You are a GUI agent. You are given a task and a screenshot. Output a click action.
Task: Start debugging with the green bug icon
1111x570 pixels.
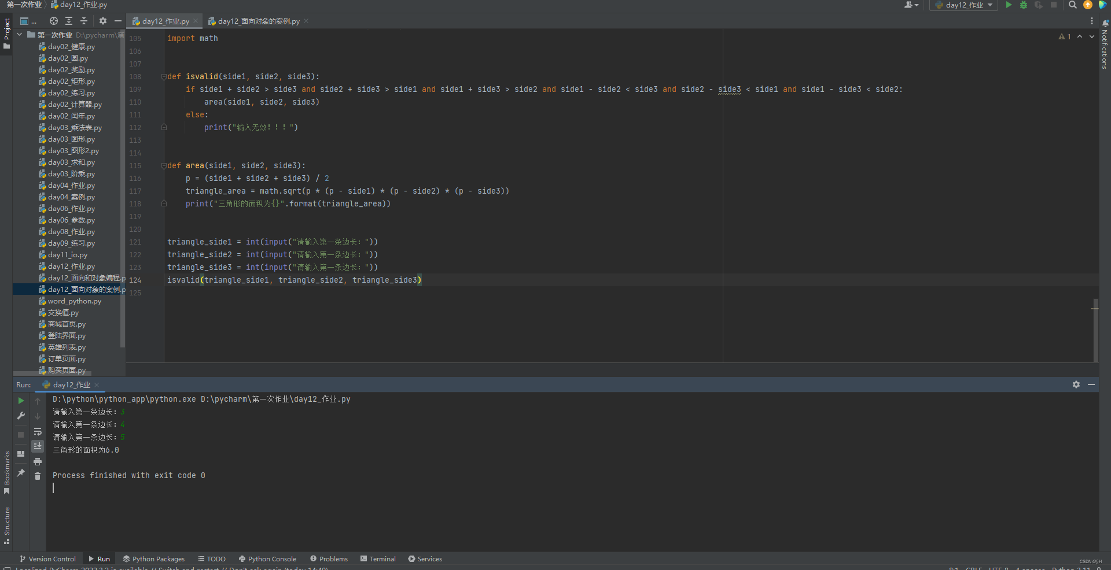(1024, 5)
